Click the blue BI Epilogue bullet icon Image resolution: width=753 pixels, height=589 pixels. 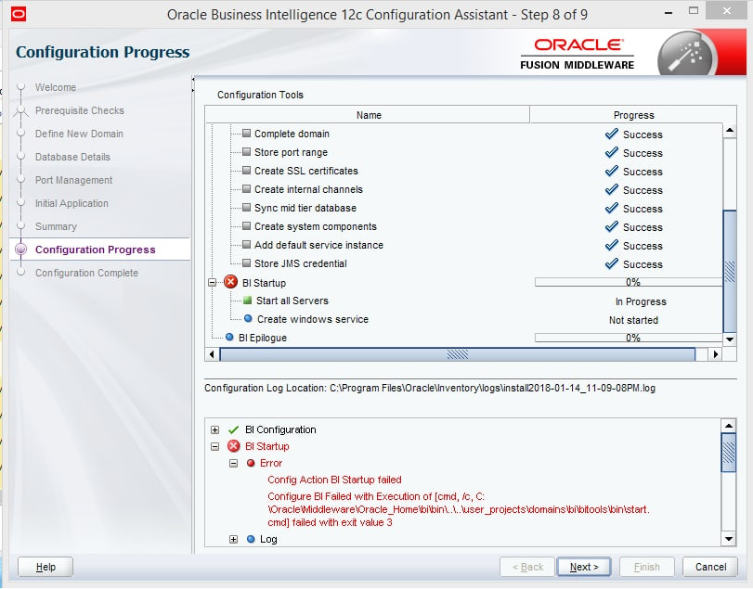[229, 338]
